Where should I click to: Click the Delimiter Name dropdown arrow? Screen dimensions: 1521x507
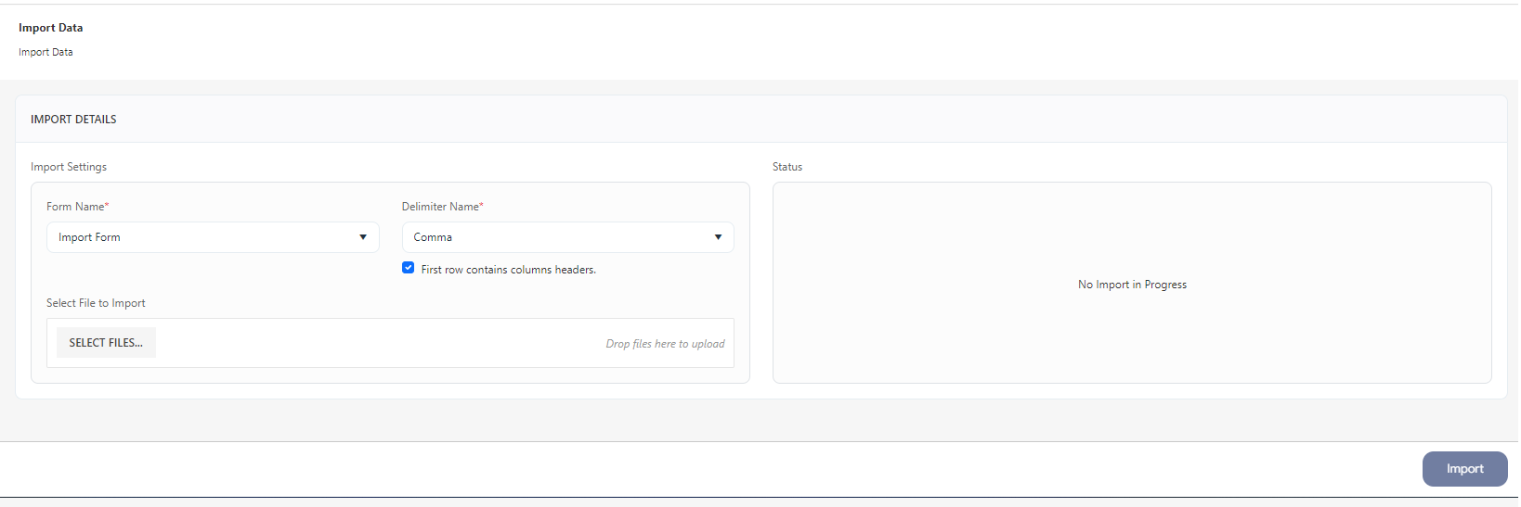coord(718,237)
